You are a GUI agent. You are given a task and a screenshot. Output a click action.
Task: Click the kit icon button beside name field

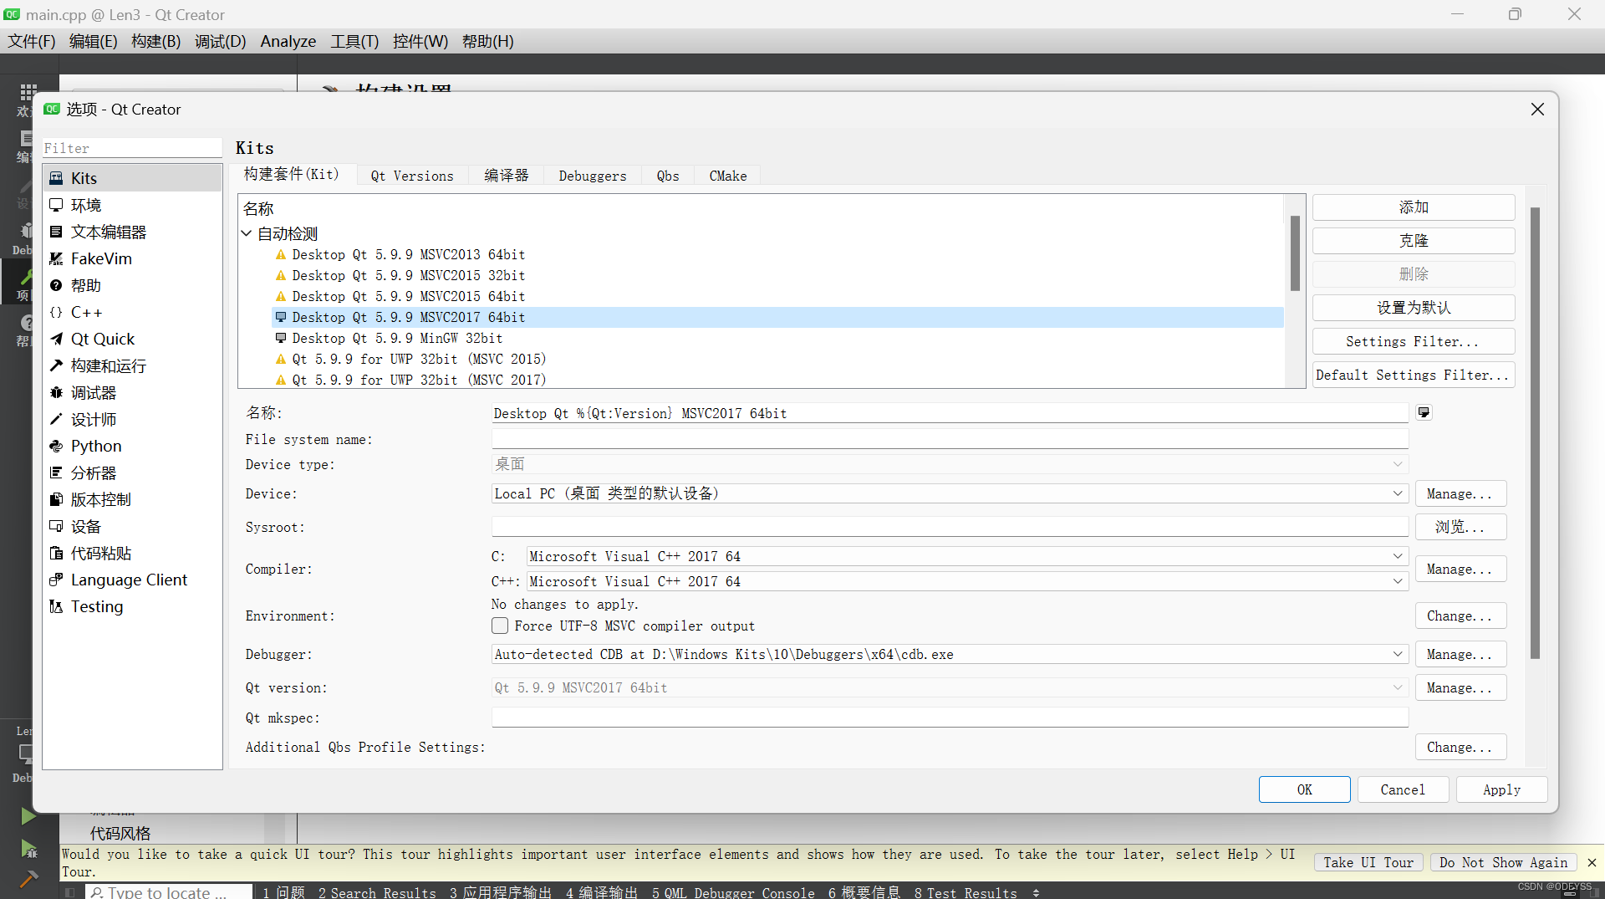click(1424, 412)
